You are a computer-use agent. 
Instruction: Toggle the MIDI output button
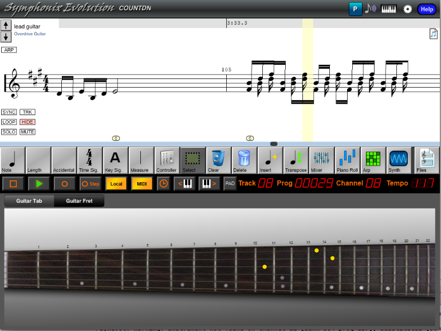pos(142,184)
